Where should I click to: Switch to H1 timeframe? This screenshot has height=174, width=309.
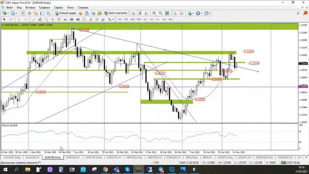point(145,19)
